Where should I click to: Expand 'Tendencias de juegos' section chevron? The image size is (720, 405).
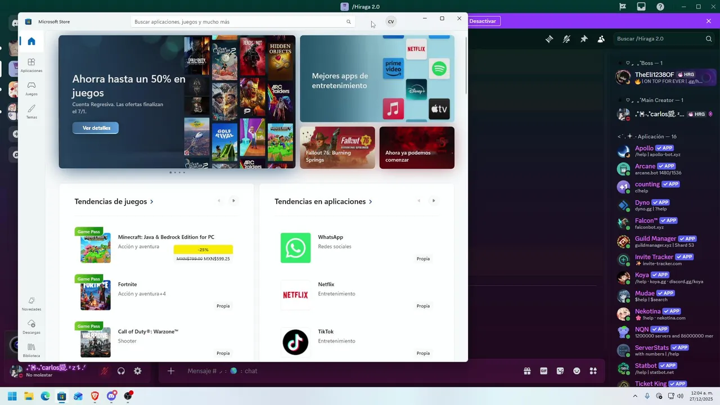click(x=152, y=201)
